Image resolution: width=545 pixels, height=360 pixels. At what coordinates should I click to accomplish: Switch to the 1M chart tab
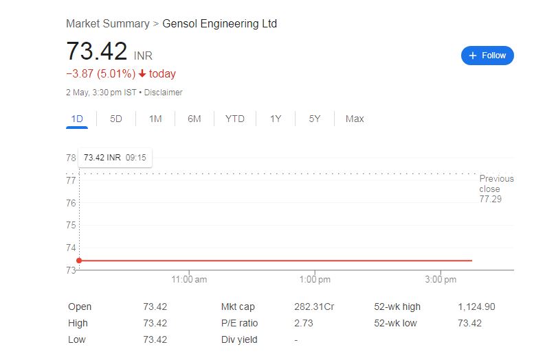click(155, 119)
